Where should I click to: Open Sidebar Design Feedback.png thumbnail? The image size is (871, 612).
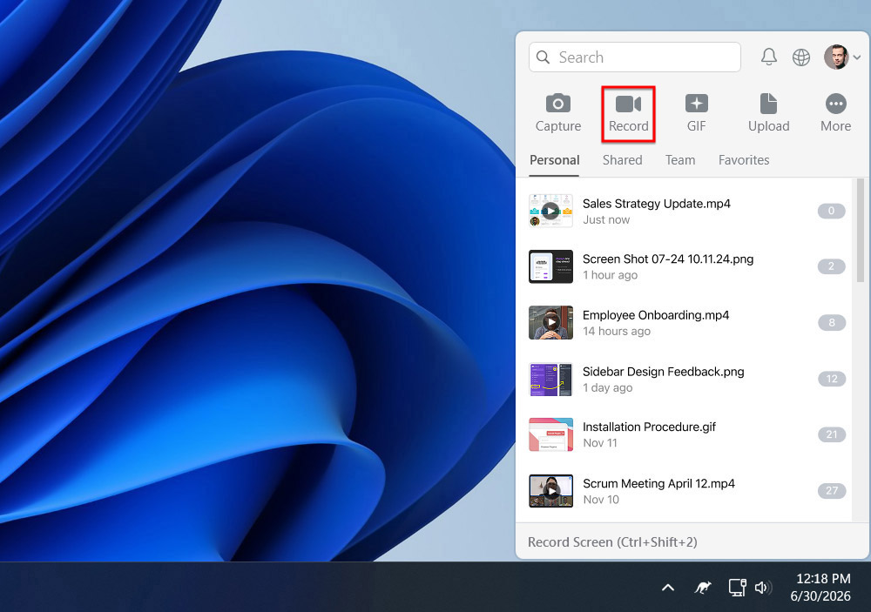550,380
